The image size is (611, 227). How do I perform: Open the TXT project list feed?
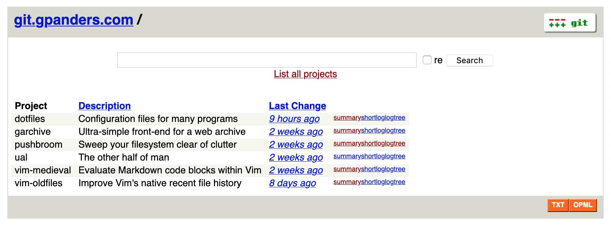(558, 205)
